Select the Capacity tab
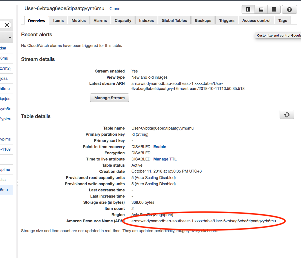301x258 pixels. click(x=123, y=21)
